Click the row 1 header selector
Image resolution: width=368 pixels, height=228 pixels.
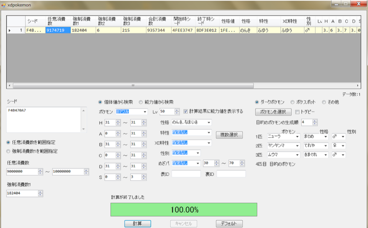pyautogui.click(x=16, y=30)
